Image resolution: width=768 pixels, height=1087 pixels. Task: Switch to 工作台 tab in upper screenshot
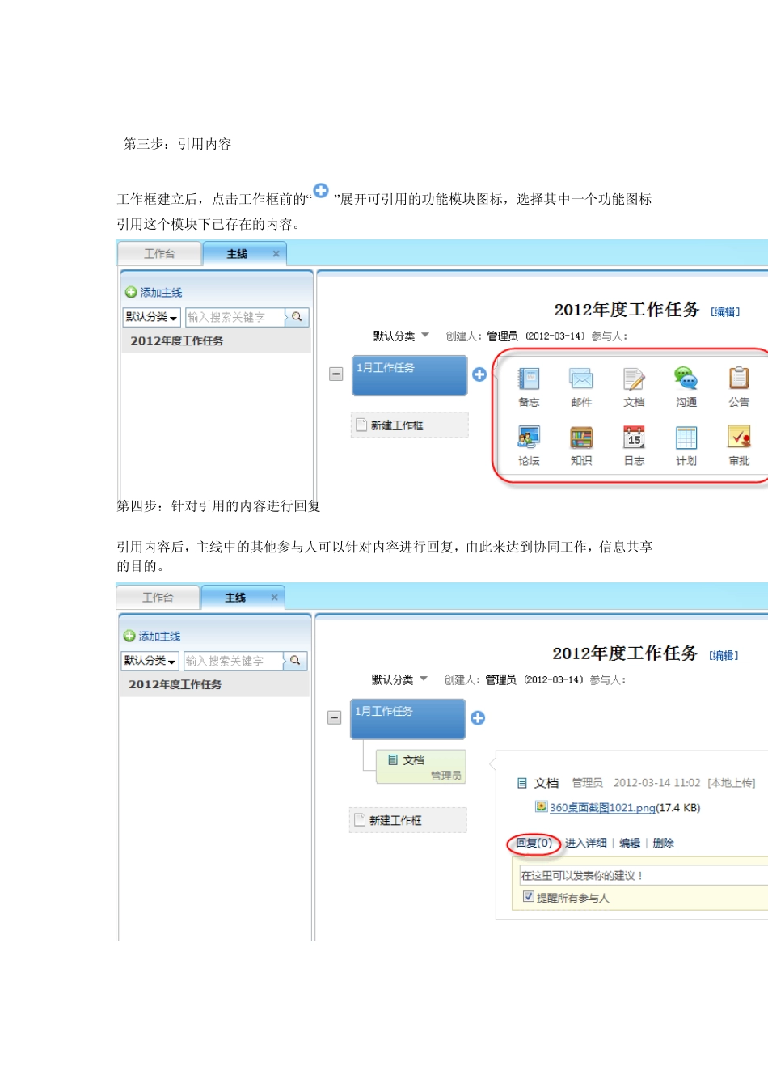[x=160, y=254]
